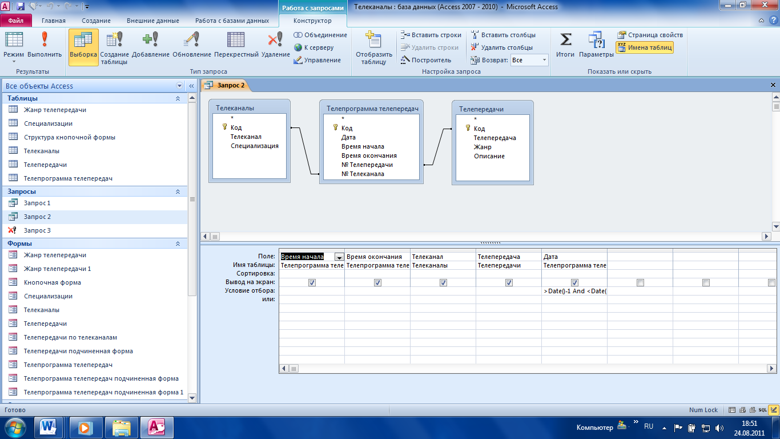Switch to Design view icon in status bar

pos(774,410)
